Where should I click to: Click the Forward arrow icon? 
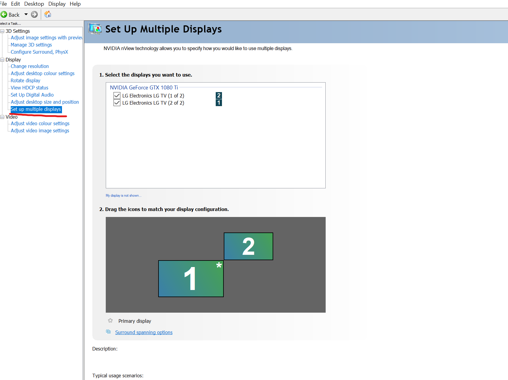(x=34, y=14)
